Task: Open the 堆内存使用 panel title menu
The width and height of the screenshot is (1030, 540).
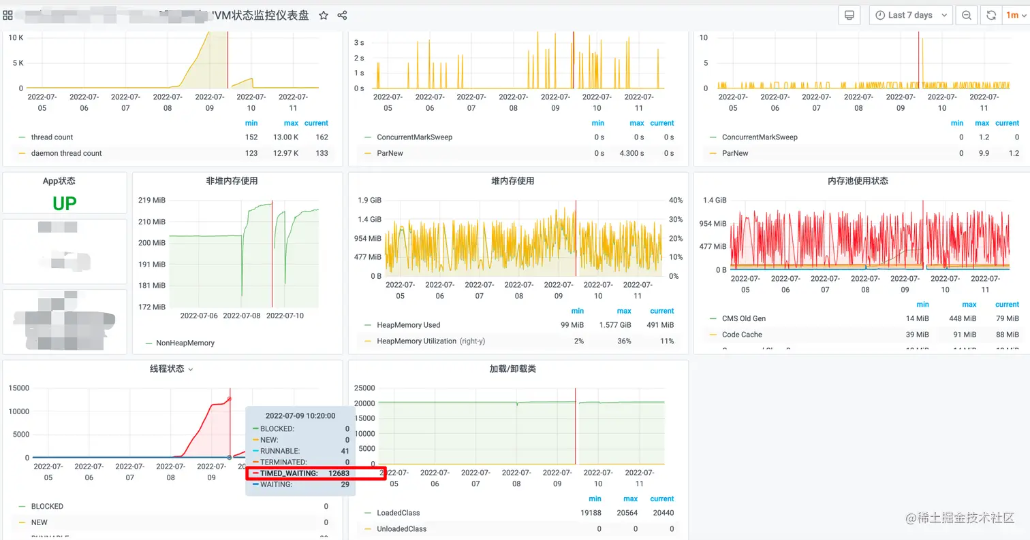Action: 512,181
